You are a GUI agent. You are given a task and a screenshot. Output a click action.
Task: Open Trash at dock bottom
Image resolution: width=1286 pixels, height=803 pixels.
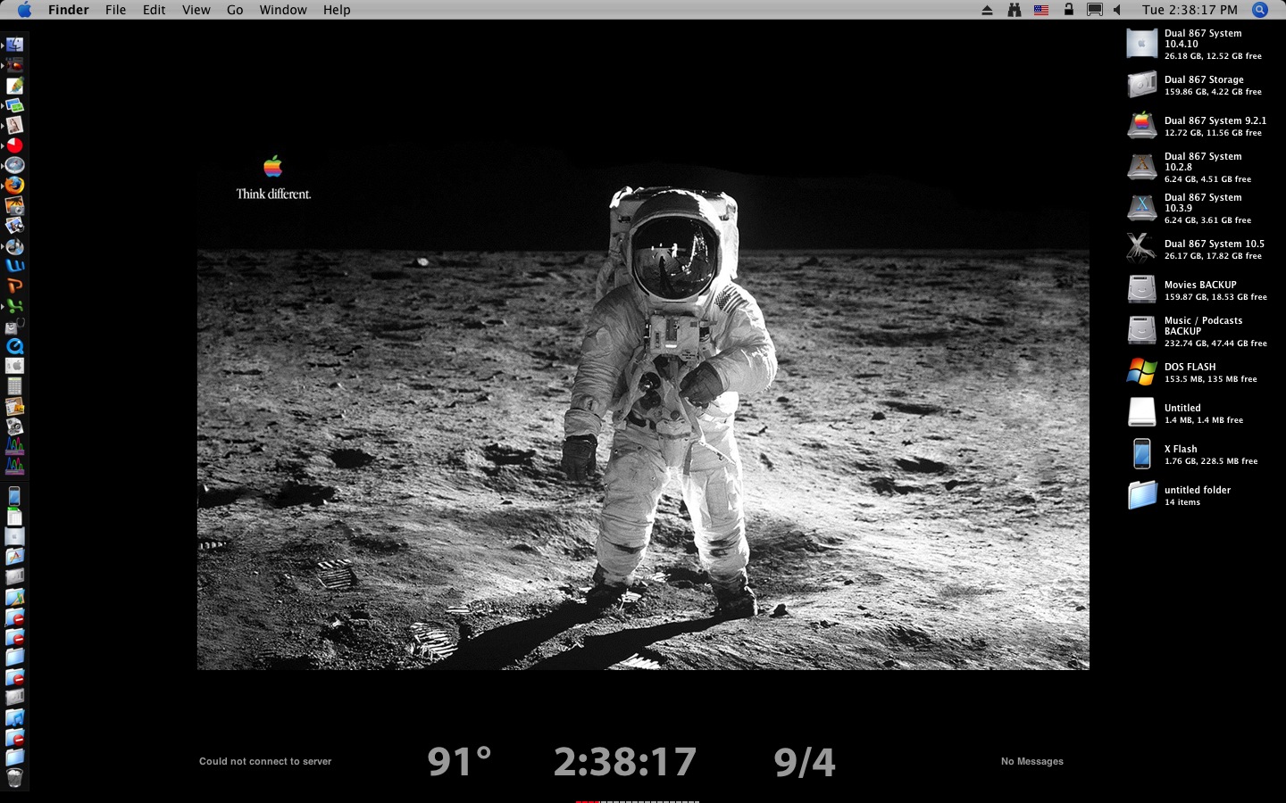(x=14, y=778)
